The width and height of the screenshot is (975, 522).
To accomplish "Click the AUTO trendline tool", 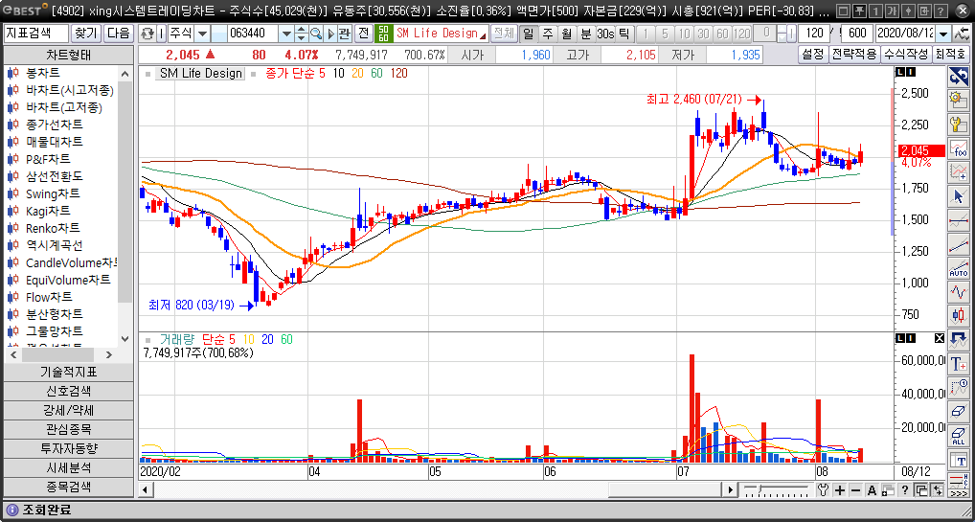I will click(958, 267).
